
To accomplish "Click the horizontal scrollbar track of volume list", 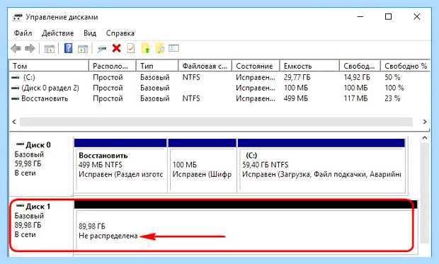I will pos(216,122).
